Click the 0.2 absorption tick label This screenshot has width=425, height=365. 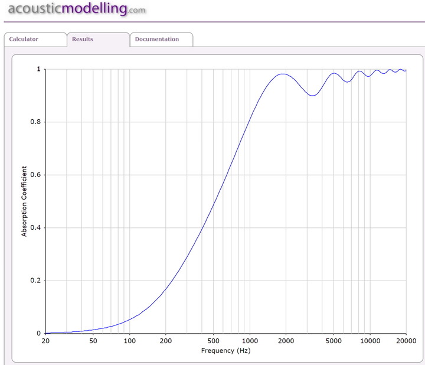[35, 281]
